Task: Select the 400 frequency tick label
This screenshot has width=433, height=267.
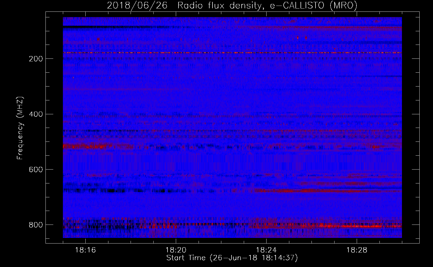Action: coord(36,114)
